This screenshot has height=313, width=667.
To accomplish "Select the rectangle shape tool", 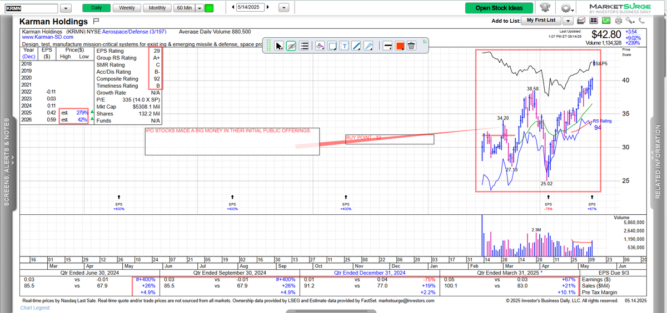I will click(x=332, y=46).
